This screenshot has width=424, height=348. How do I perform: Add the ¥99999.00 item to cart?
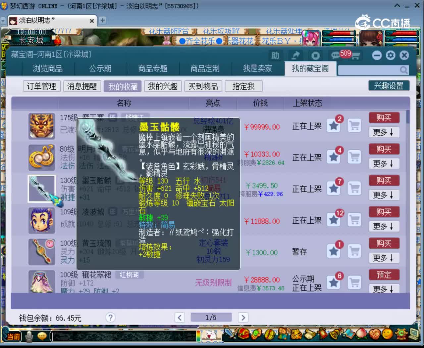(x=354, y=126)
